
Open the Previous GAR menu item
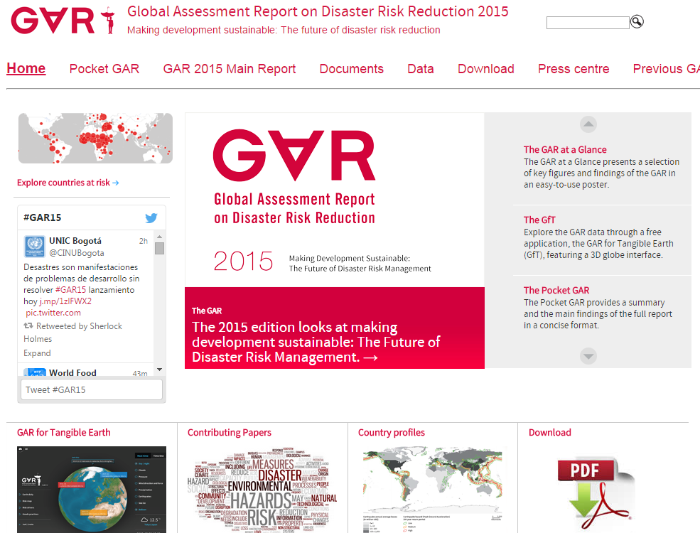point(666,69)
